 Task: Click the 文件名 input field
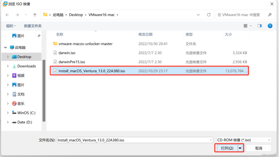133,140
